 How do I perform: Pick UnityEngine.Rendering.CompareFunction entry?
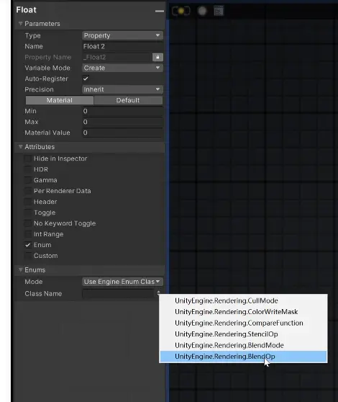243,323
